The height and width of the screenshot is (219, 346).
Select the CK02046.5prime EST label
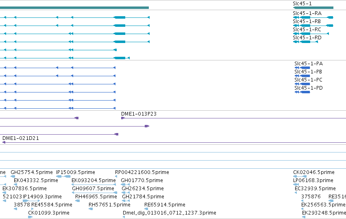coord(314,172)
